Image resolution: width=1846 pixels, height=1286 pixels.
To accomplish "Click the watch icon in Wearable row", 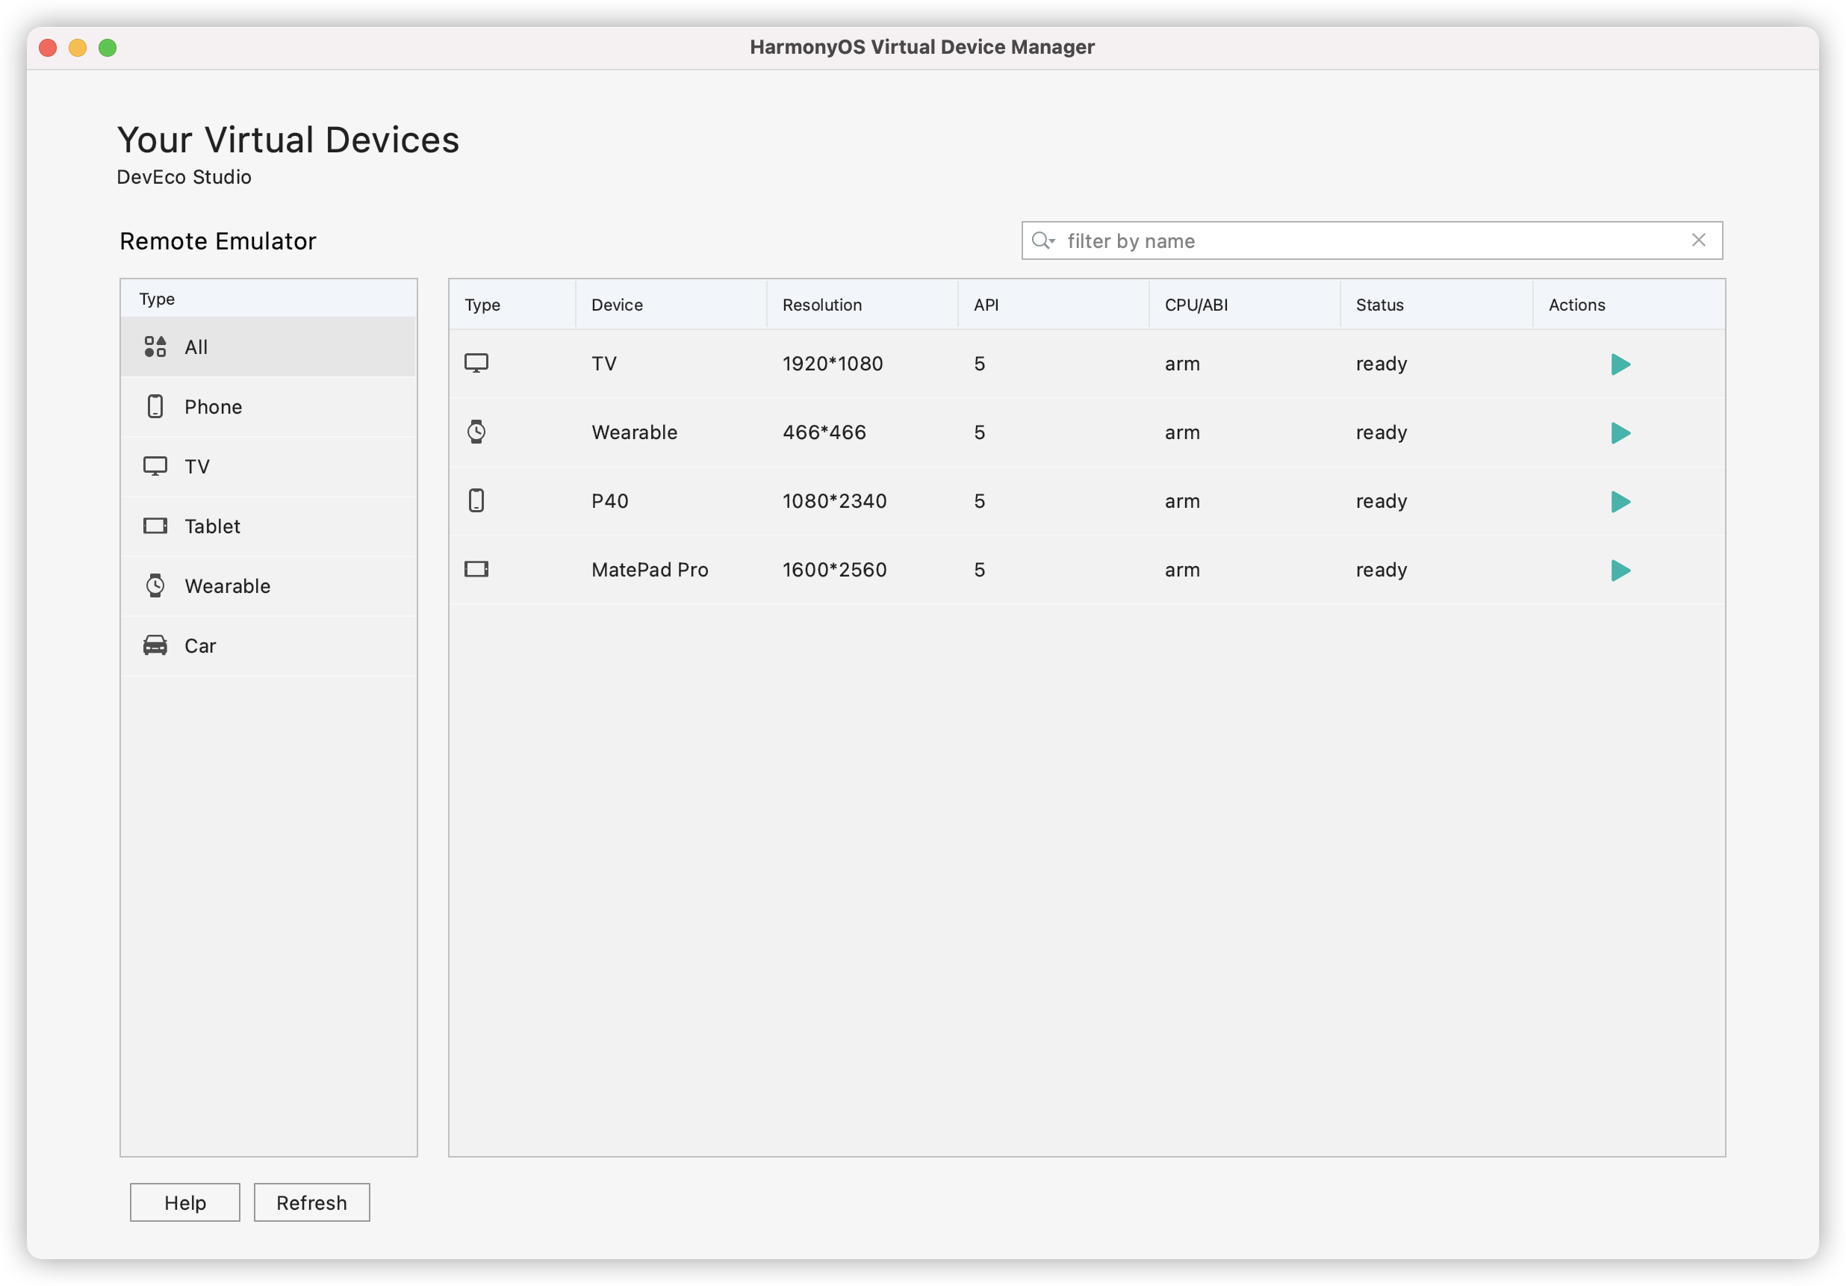I will point(476,432).
